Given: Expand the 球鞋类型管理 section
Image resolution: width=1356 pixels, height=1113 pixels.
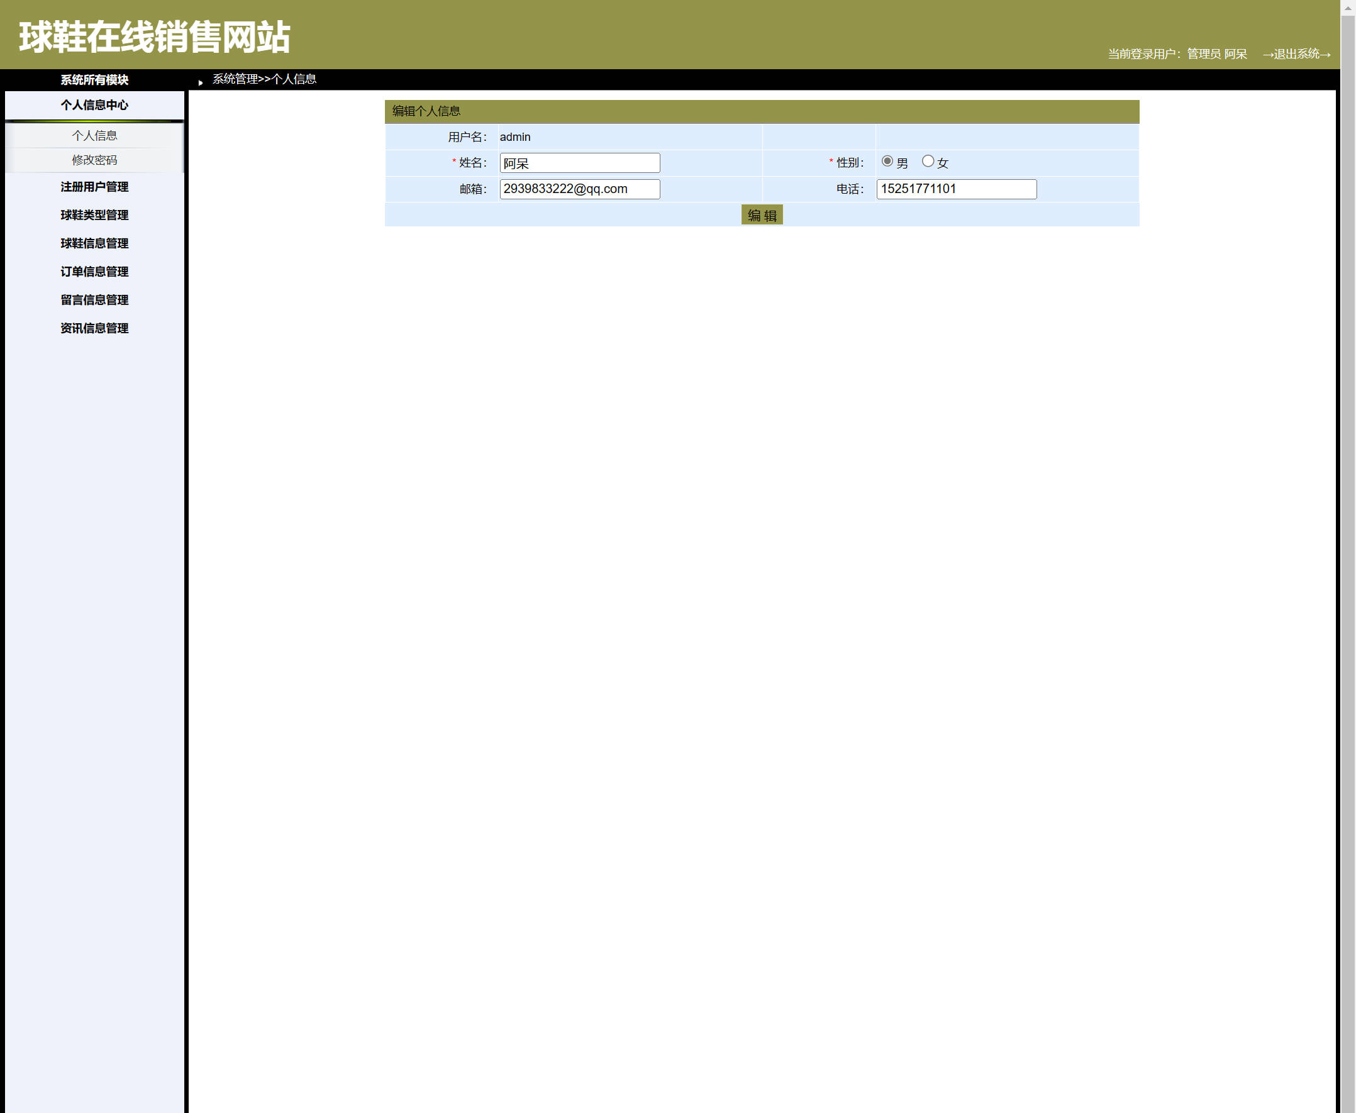Looking at the screenshot, I should pyautogui.click(x=94, y=215).
